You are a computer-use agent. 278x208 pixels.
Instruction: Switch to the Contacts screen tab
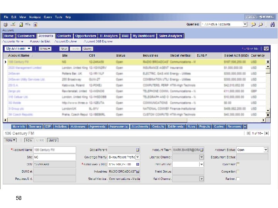(x=64, y=36)
